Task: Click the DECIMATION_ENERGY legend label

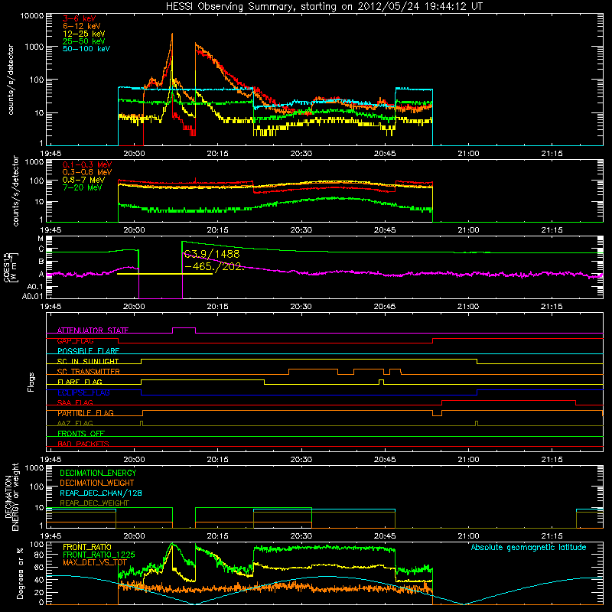Action: tap(98, 473)
